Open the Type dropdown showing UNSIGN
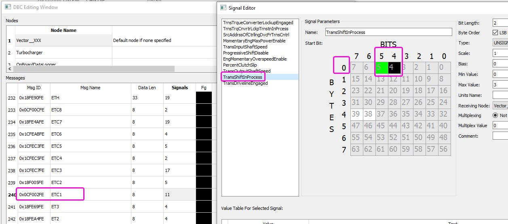The height and width of the screenshot is (224, 508). pyautogui.click(x=500, y=43)
